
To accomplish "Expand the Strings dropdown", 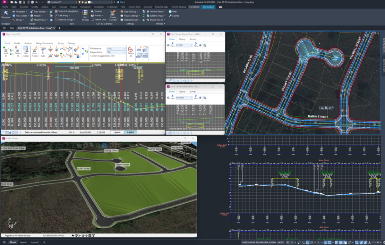I will point(18,20).
